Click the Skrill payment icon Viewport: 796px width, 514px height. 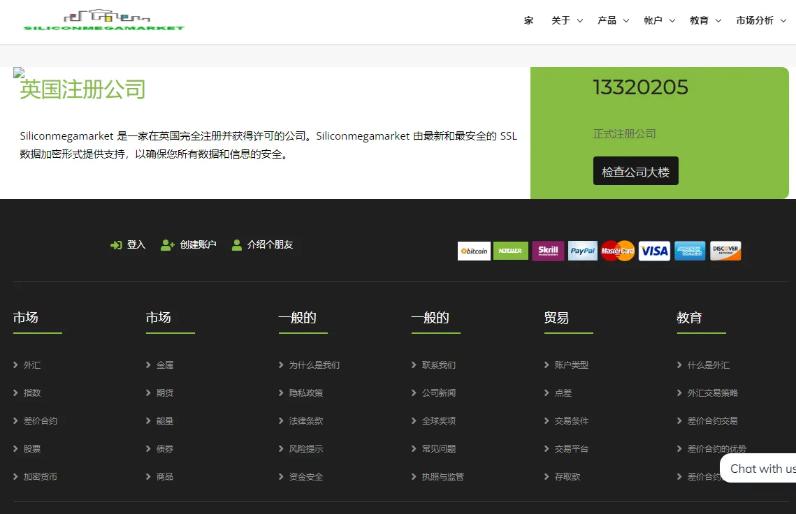coord(548,251)
